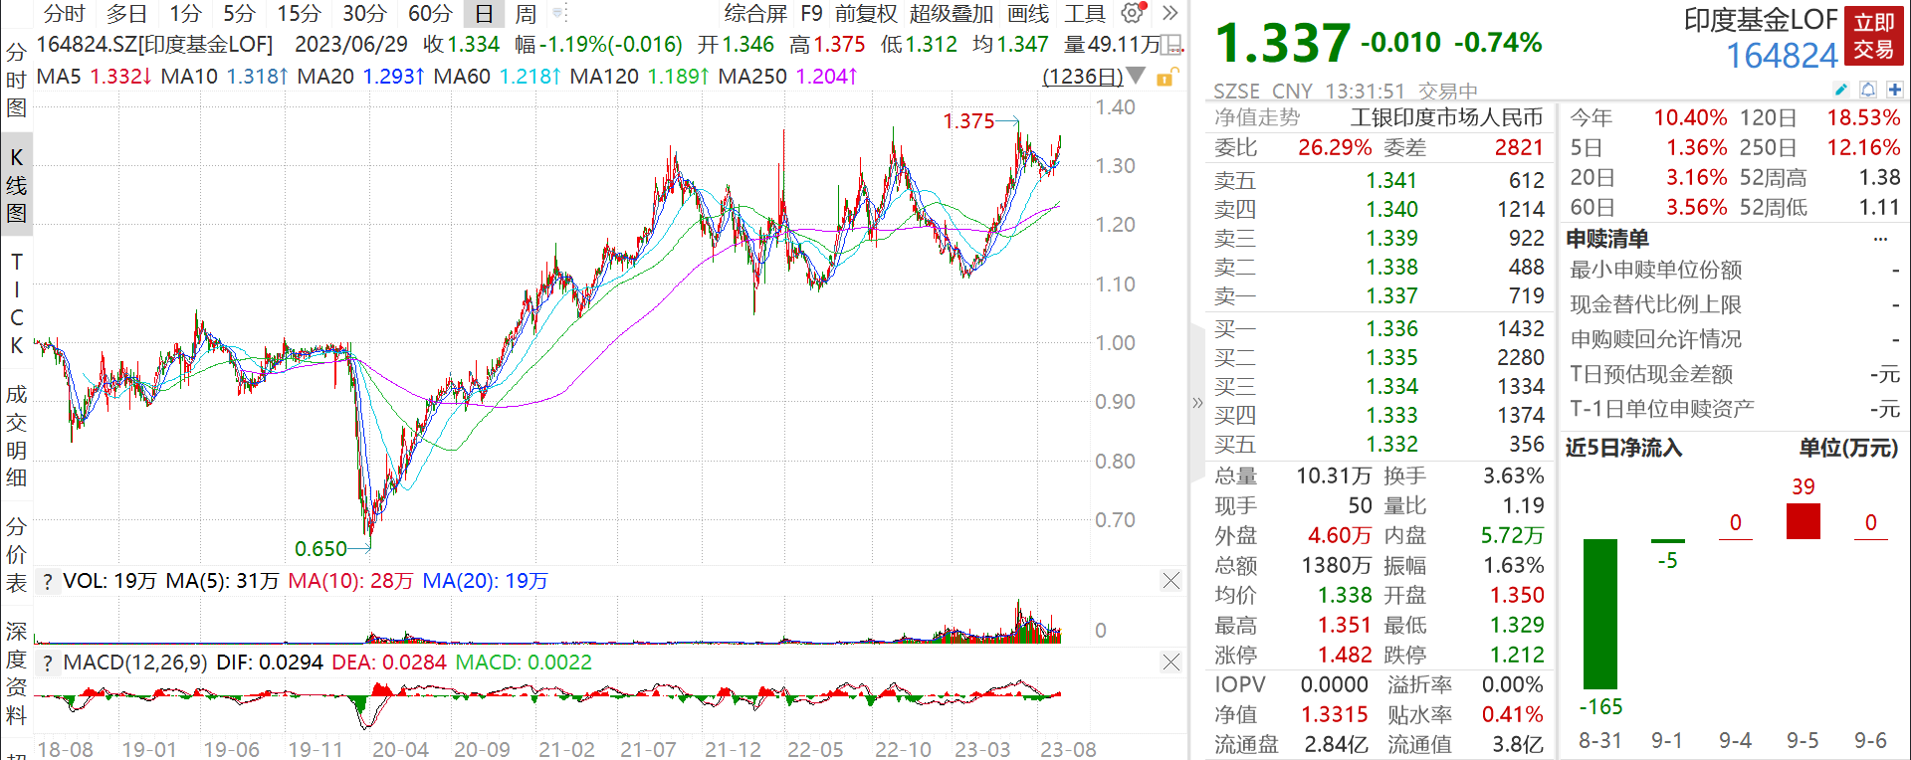1911x760 pixels.
Task: Toggle the yellow chart lock icon
Action: [1168, 77]
